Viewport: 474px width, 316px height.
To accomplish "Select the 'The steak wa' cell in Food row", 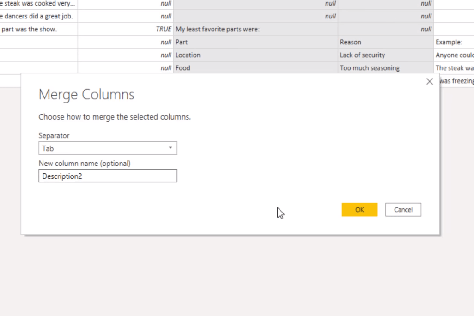I will point(454,68).
